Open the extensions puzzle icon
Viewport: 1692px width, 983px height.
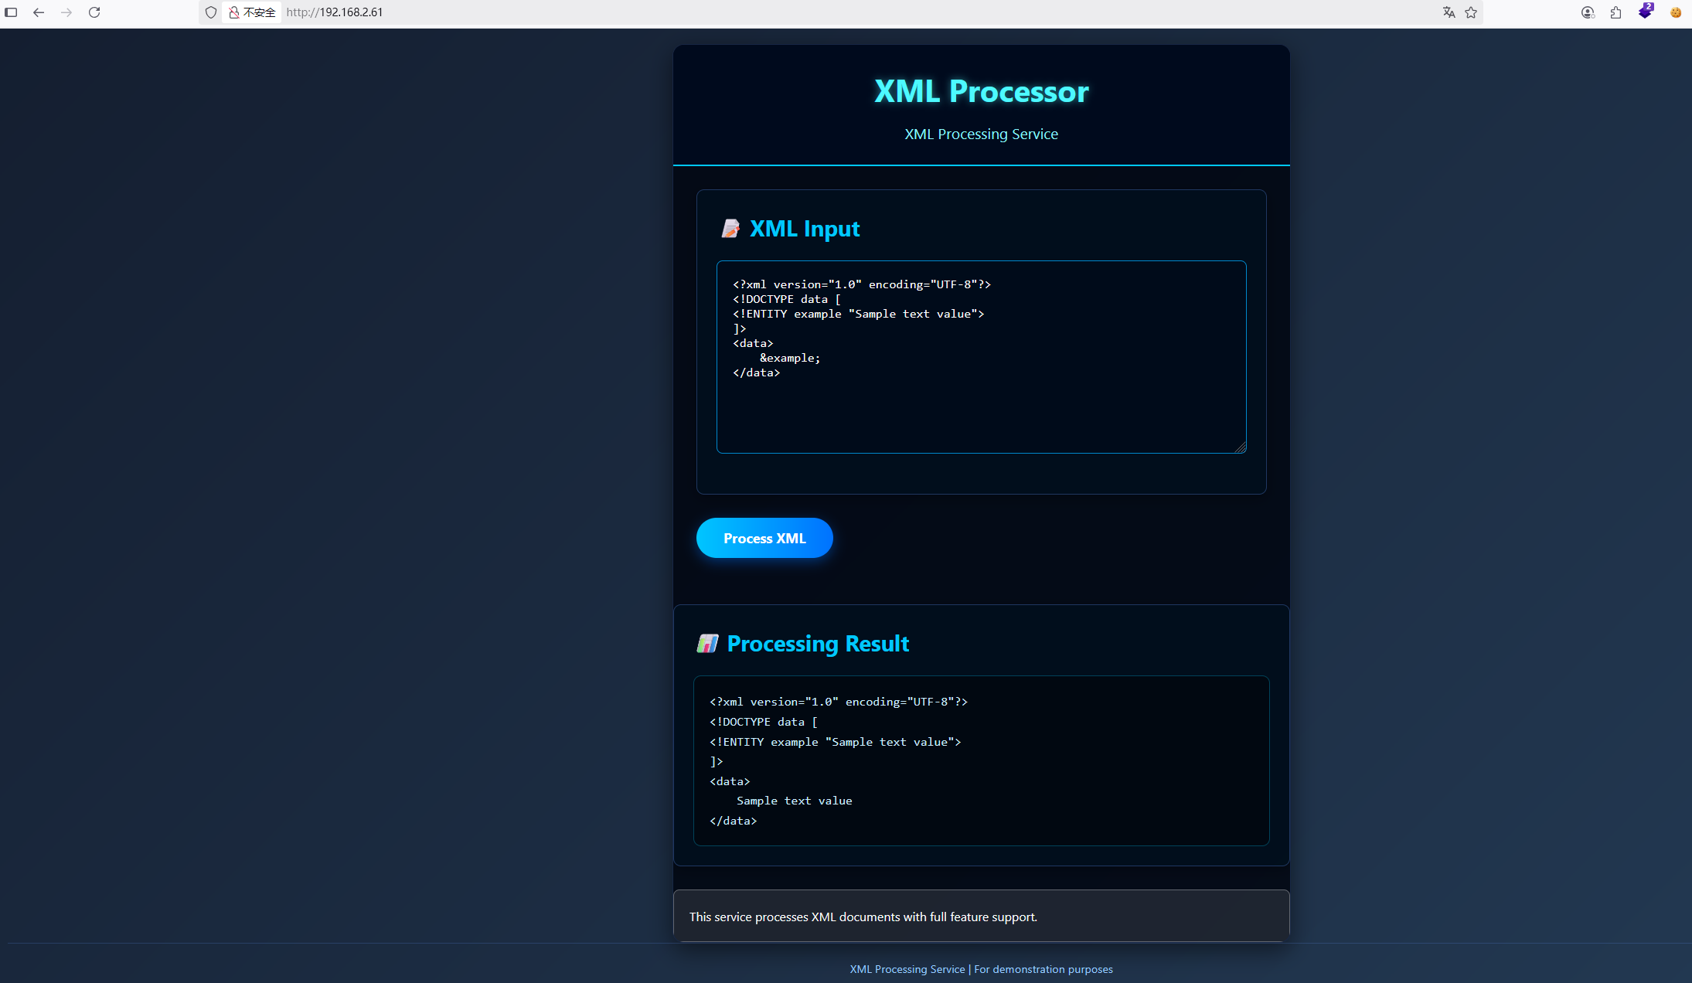click(1616, 12)
